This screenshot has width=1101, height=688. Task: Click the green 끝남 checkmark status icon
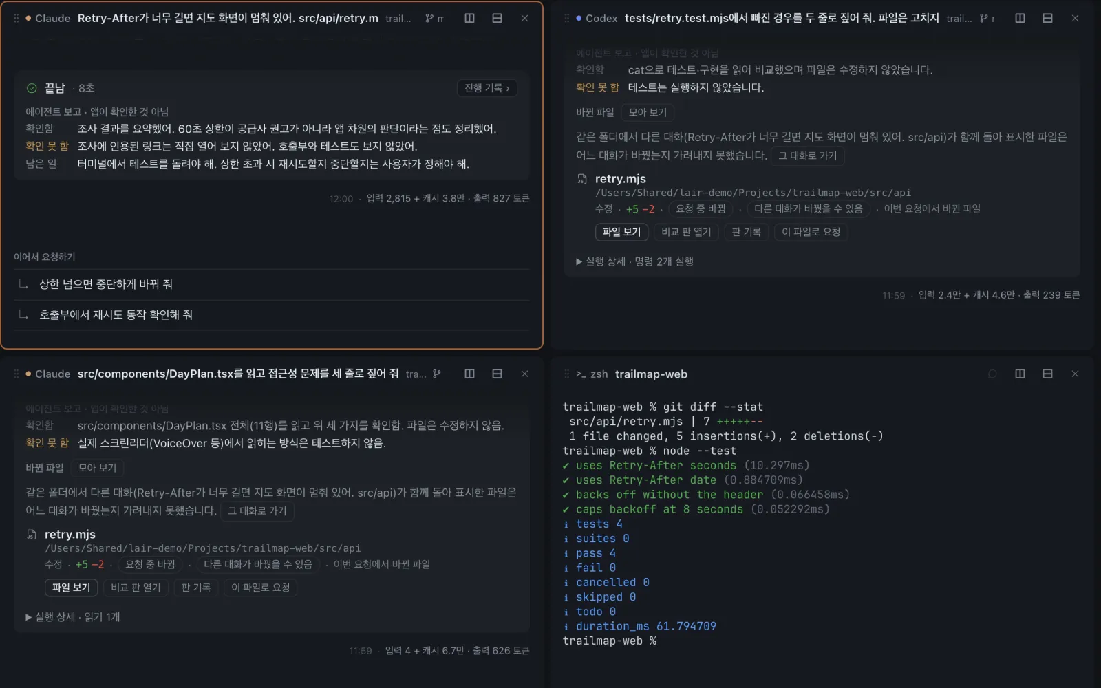(32, 88)
